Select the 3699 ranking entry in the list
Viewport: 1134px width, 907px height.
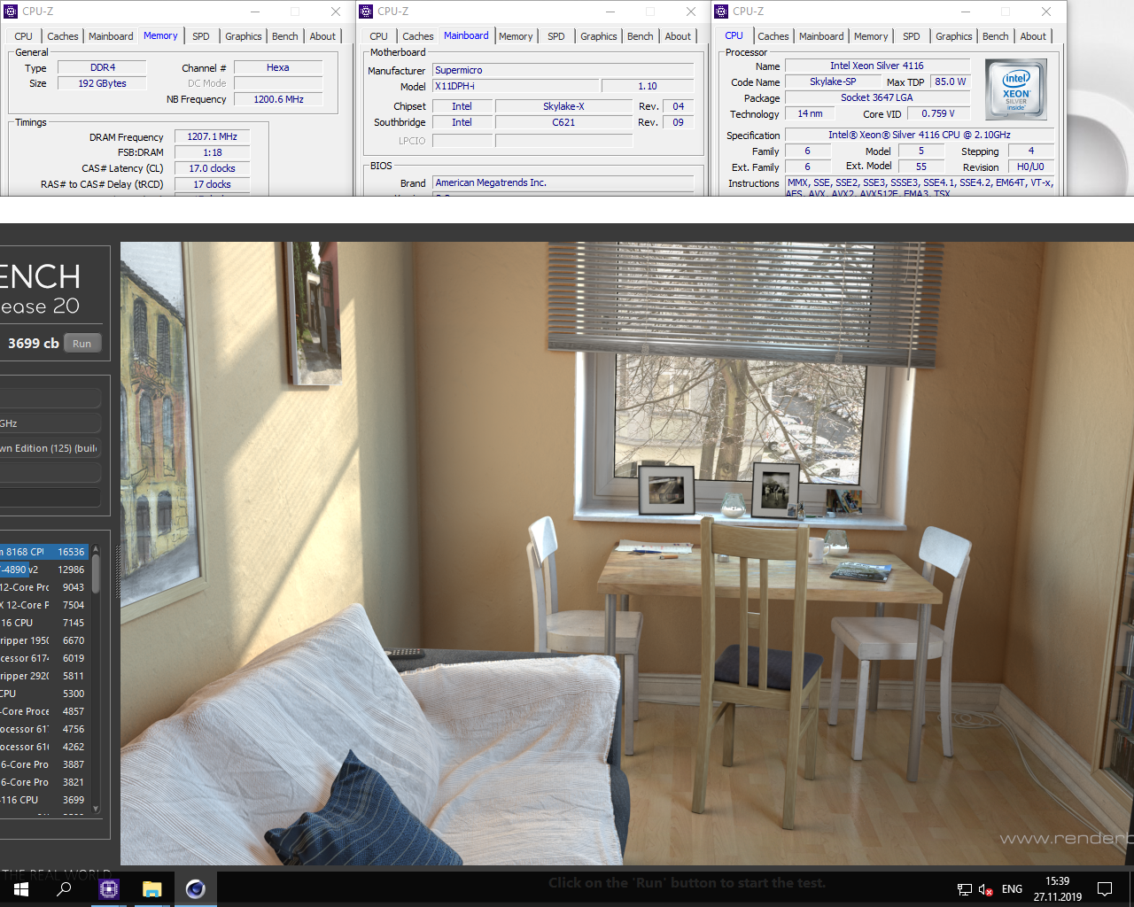point(44,800)
